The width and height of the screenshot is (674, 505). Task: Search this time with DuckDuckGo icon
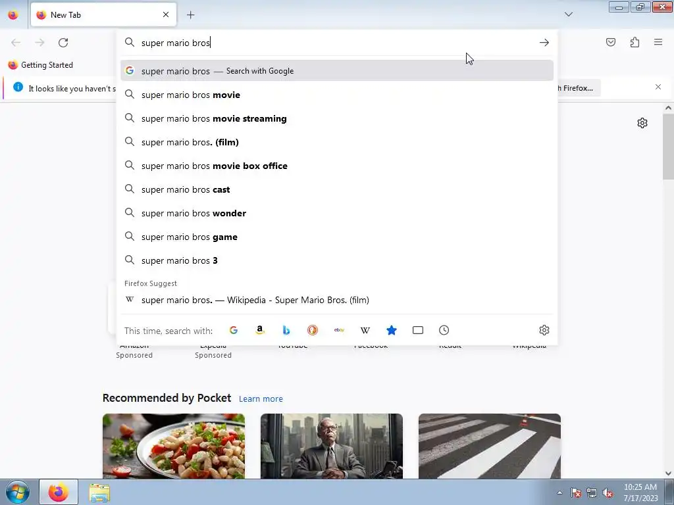click(313, 330)
